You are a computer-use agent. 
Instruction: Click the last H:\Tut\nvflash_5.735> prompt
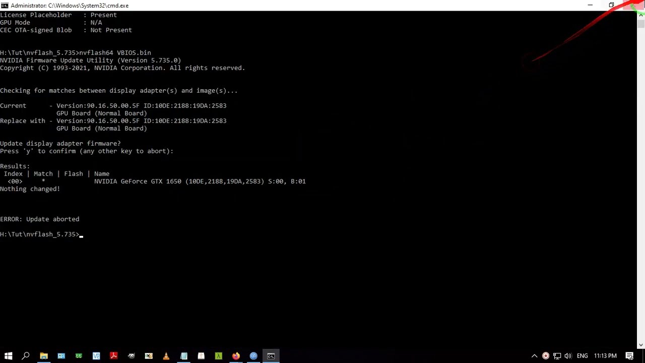pos(40,234)
